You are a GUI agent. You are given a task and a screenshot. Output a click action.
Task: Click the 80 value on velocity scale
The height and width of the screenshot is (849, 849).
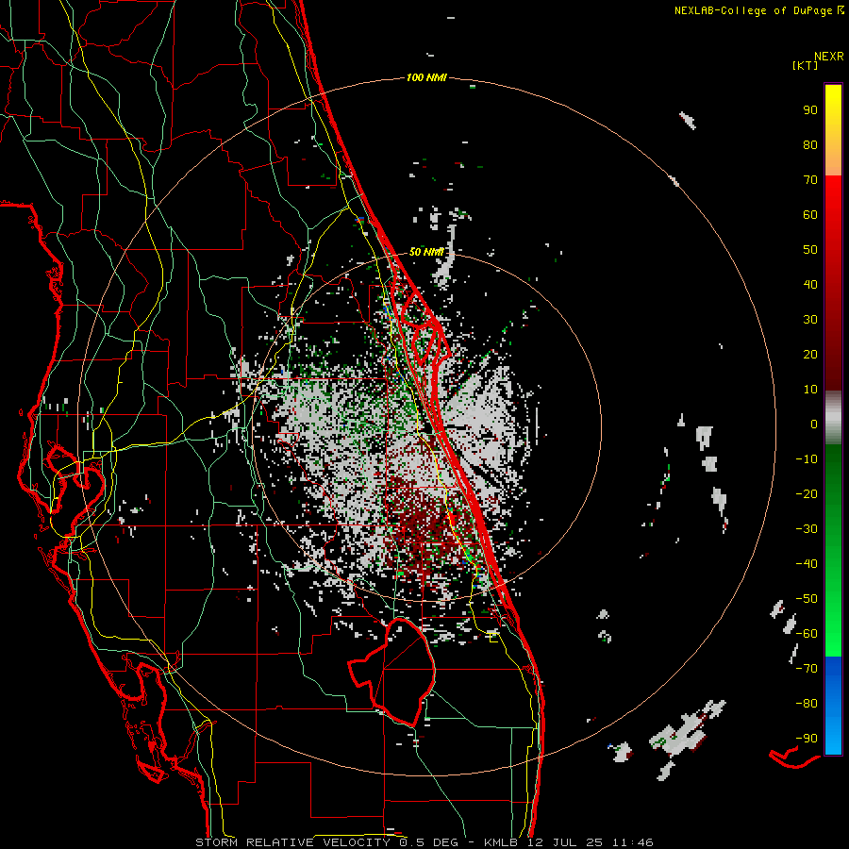coord(810,145)
